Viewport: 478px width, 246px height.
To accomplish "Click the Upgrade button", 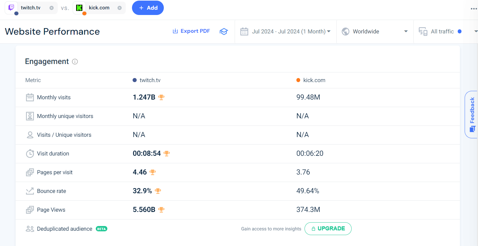I will pyautogui.click(x=328, y=229).
